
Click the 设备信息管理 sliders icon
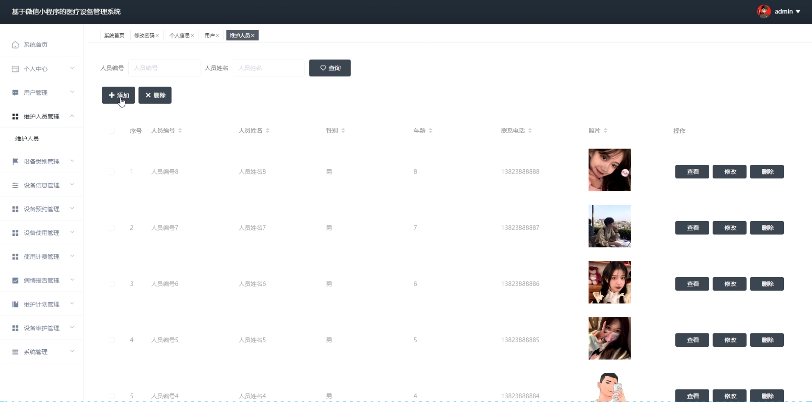tap(16, 185)
